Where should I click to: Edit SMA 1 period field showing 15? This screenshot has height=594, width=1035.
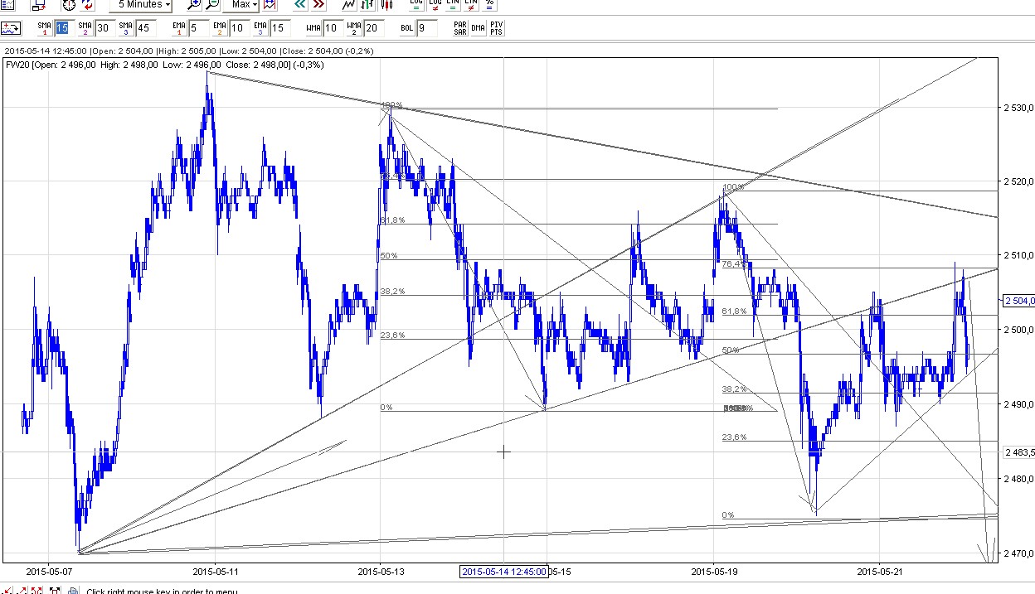coord(64,28)
